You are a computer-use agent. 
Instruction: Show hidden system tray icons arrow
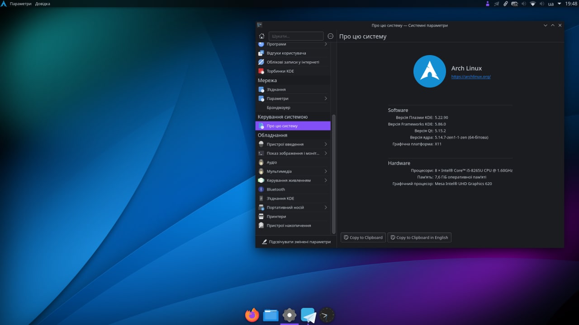click(560, 4)
